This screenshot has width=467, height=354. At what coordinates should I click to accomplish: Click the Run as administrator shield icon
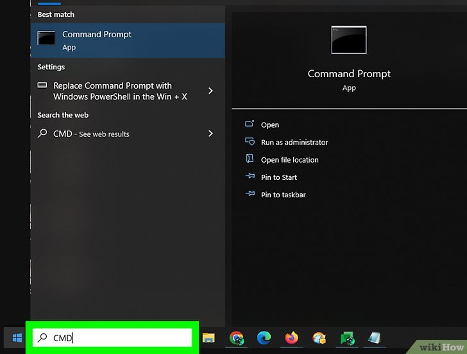(x=250, y=141)
